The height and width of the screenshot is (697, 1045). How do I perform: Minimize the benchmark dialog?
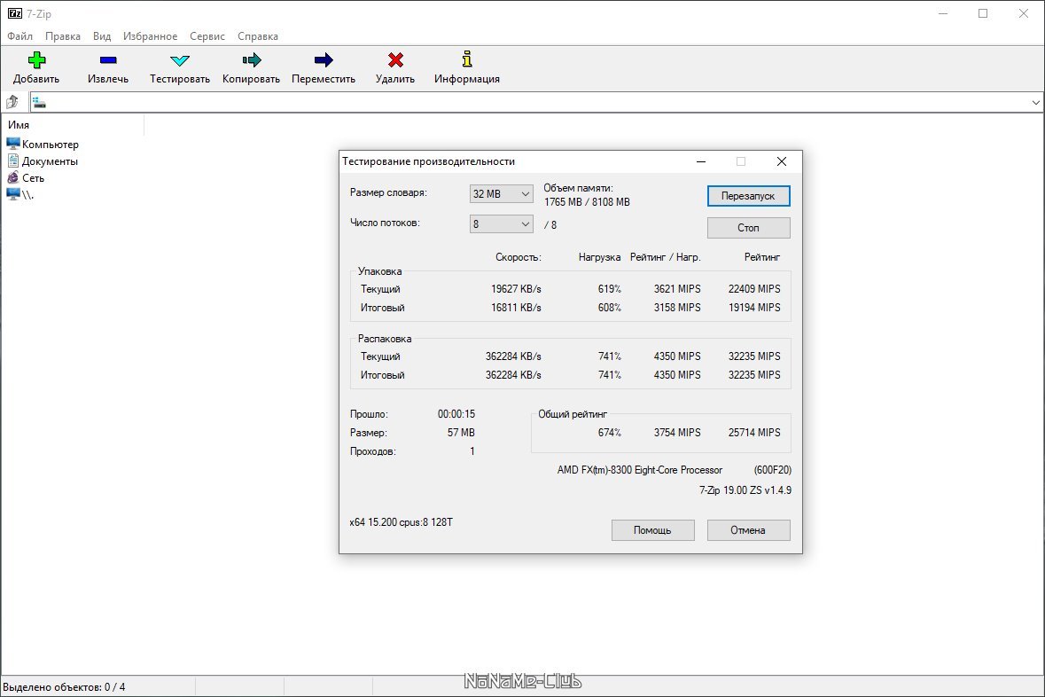pos(701,161)
